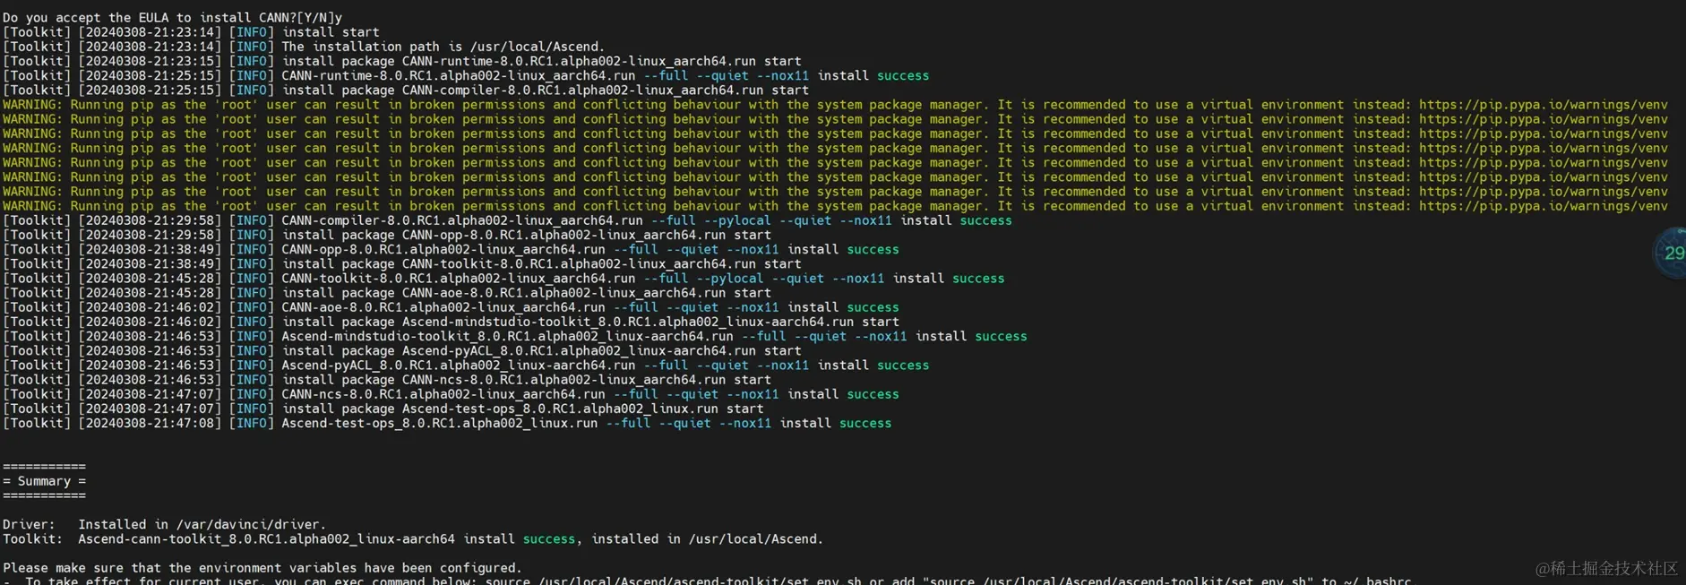
Task: Click the '= Summary =' heading
Action: (45, 481)
